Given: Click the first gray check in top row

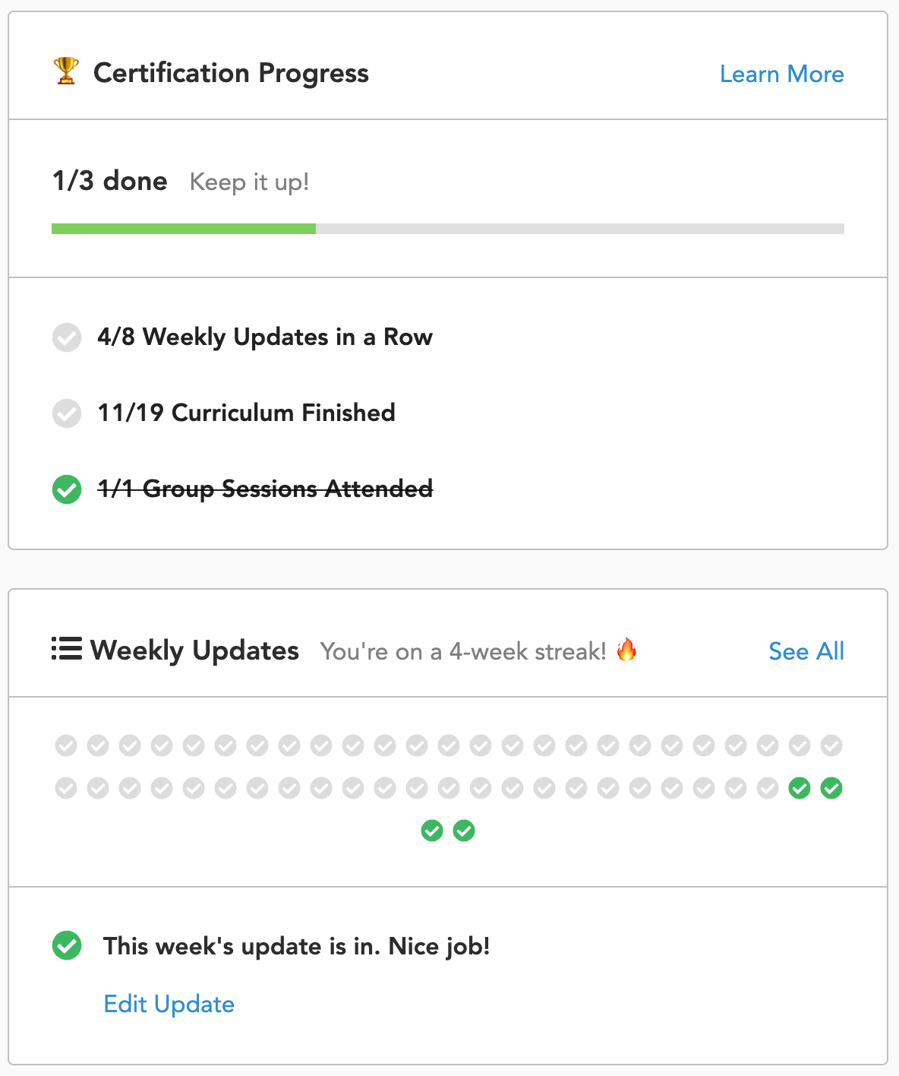Looking at the screenshot, I should point(66,745).
